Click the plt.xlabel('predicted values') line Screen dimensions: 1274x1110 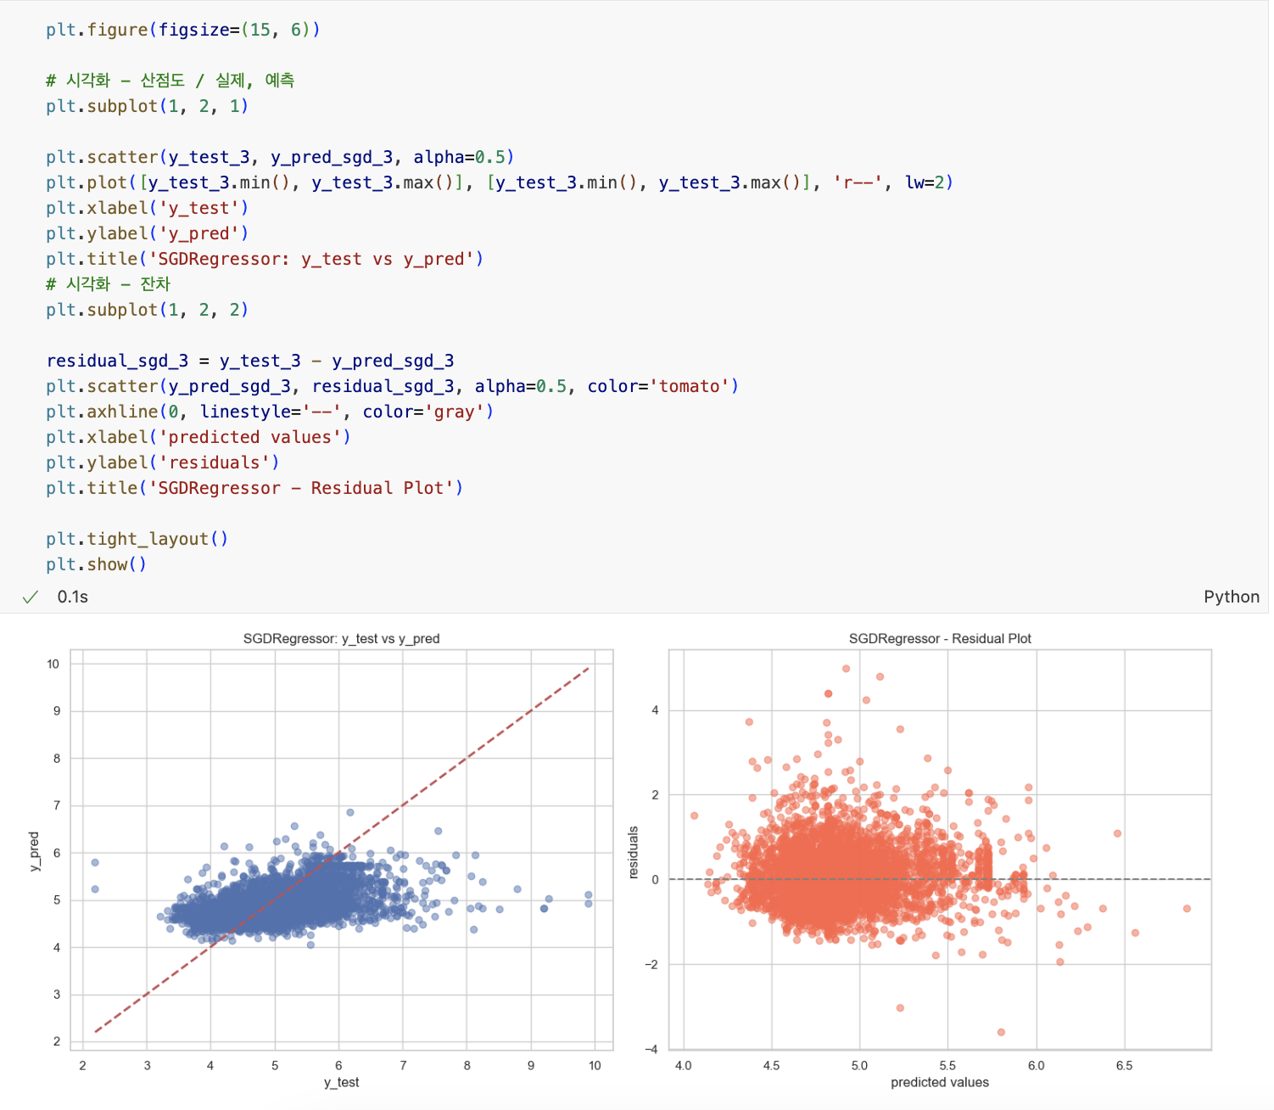coord(198,437)
